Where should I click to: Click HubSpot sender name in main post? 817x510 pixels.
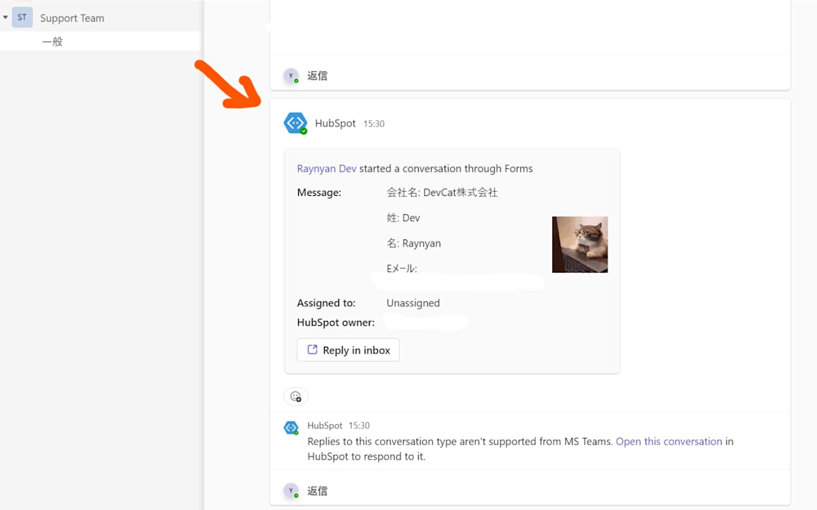[335, 123]
